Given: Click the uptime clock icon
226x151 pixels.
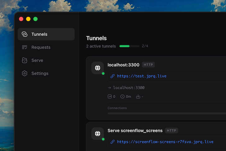Looking at the screenshot, I should click(x=122, y=96).
